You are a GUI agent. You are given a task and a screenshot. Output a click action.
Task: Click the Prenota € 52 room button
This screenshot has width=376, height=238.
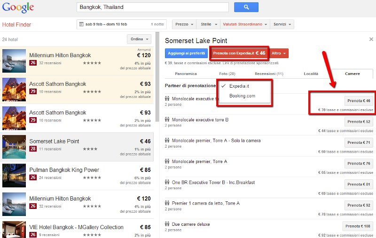click(x=359, y=122)
